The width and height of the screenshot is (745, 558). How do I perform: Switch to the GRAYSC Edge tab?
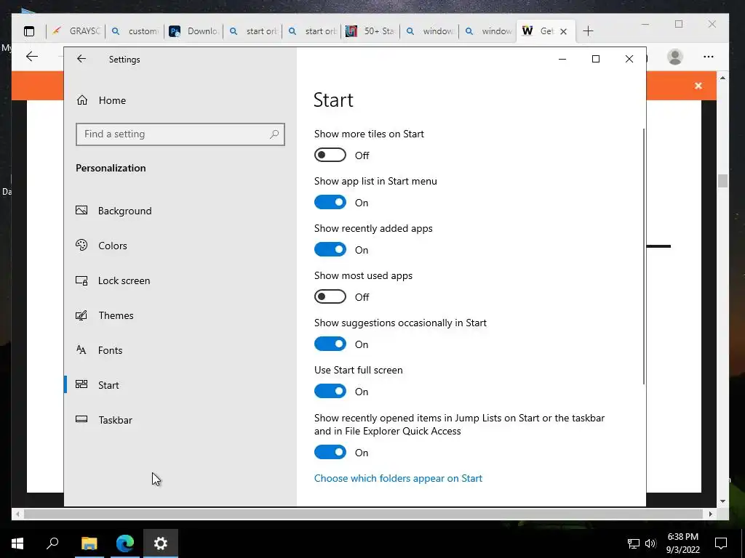(76, 31)
